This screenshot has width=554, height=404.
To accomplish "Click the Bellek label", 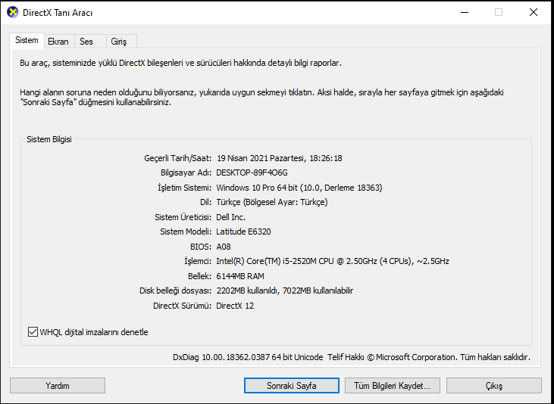I will [x=199, y=276].
